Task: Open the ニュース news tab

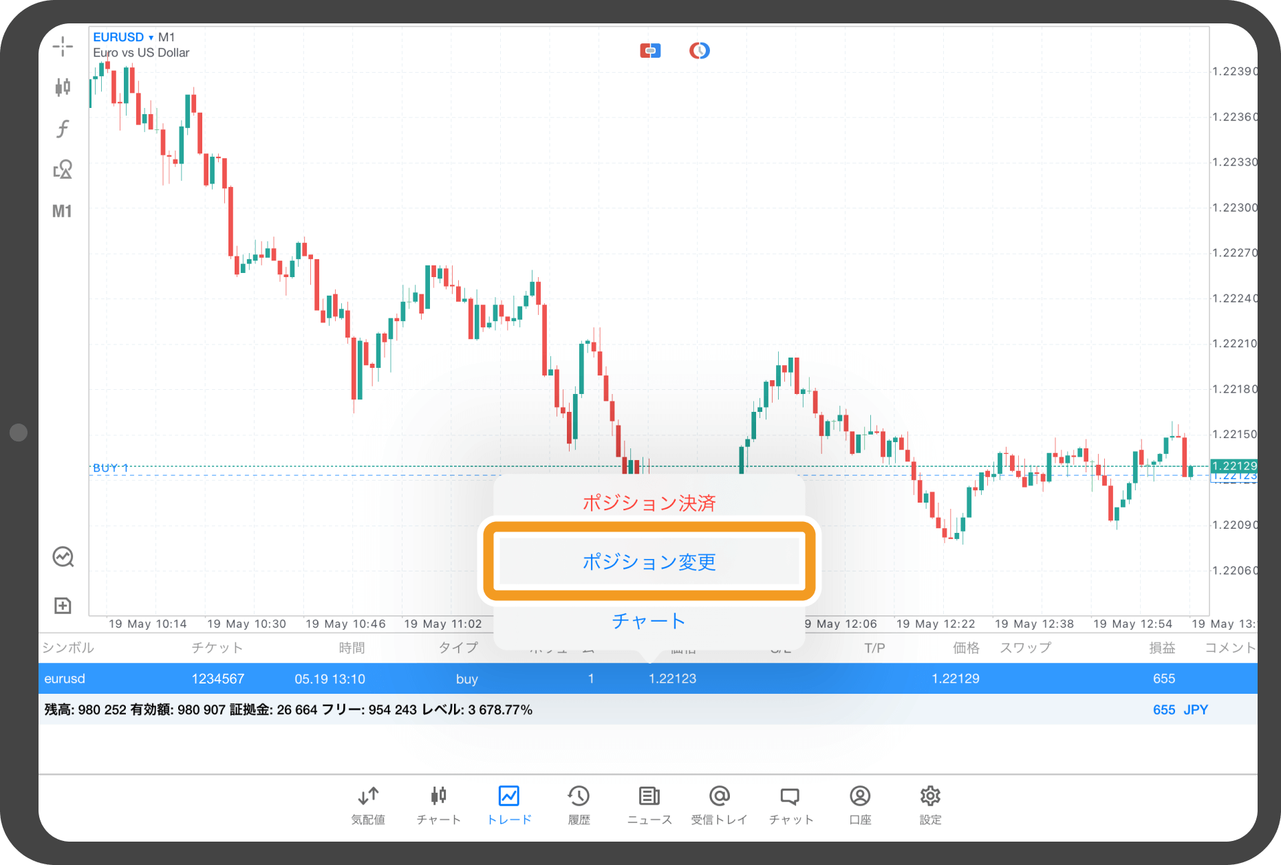Action: click(x=649, y=804)
